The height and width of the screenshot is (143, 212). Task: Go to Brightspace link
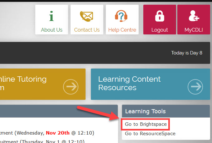coord(146,124)
